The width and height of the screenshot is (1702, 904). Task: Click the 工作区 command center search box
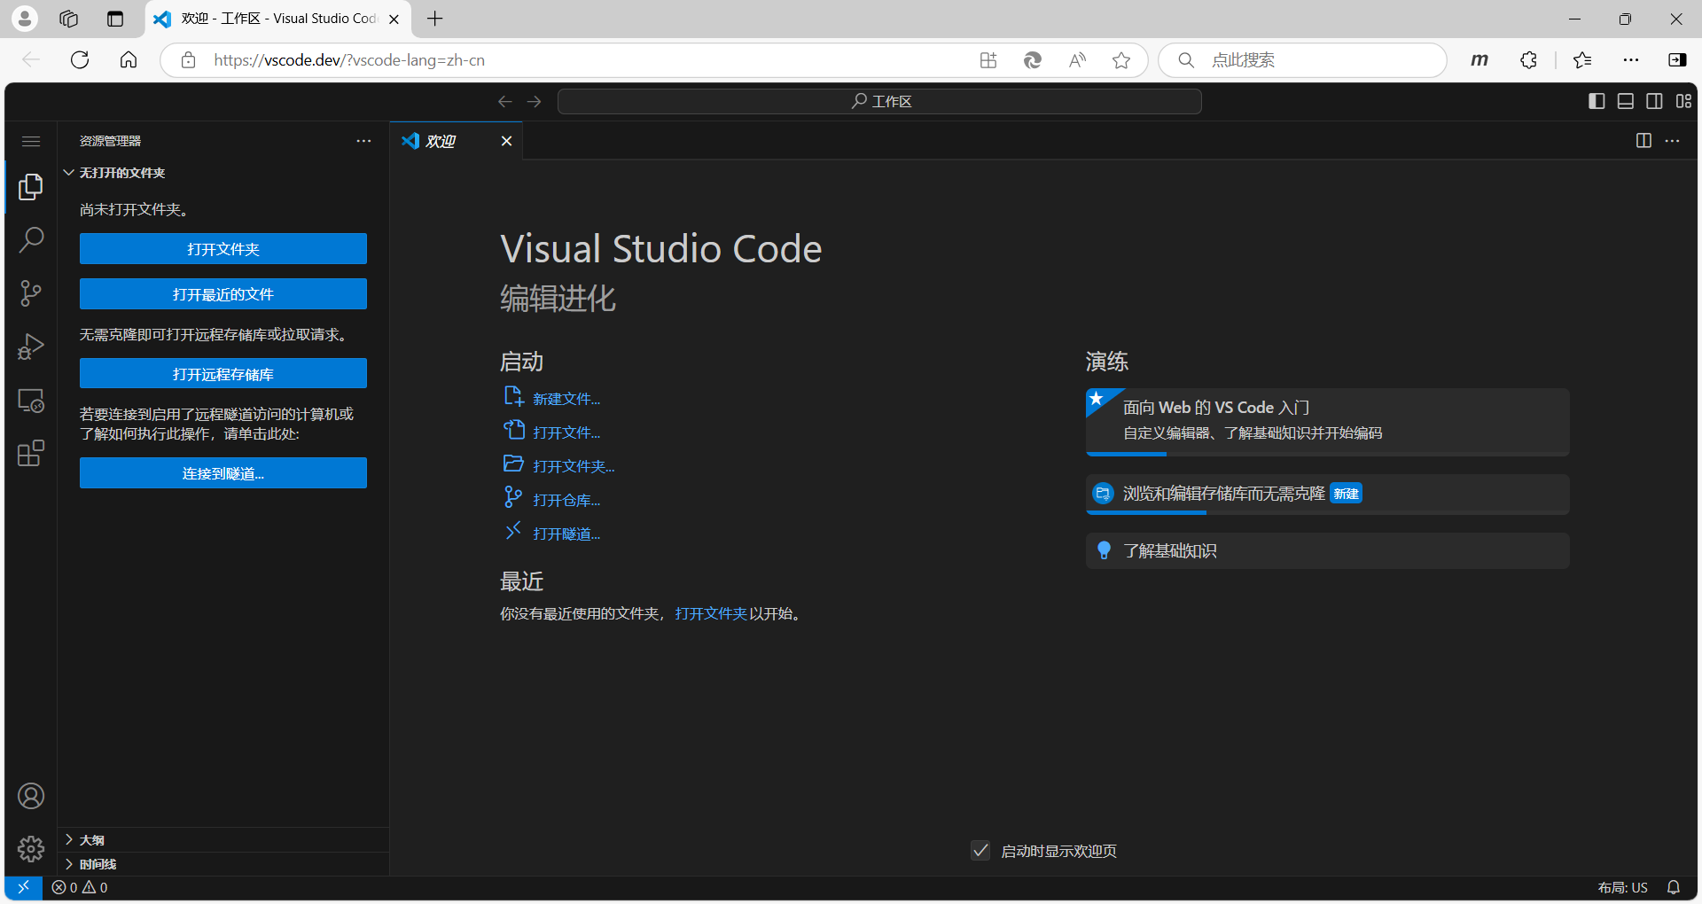(879, 101)
